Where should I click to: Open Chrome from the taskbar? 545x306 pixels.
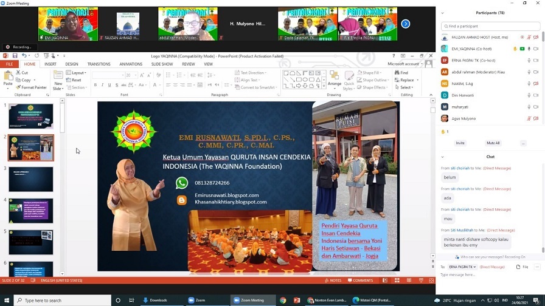pyautogui.click(x=283, y=300)
